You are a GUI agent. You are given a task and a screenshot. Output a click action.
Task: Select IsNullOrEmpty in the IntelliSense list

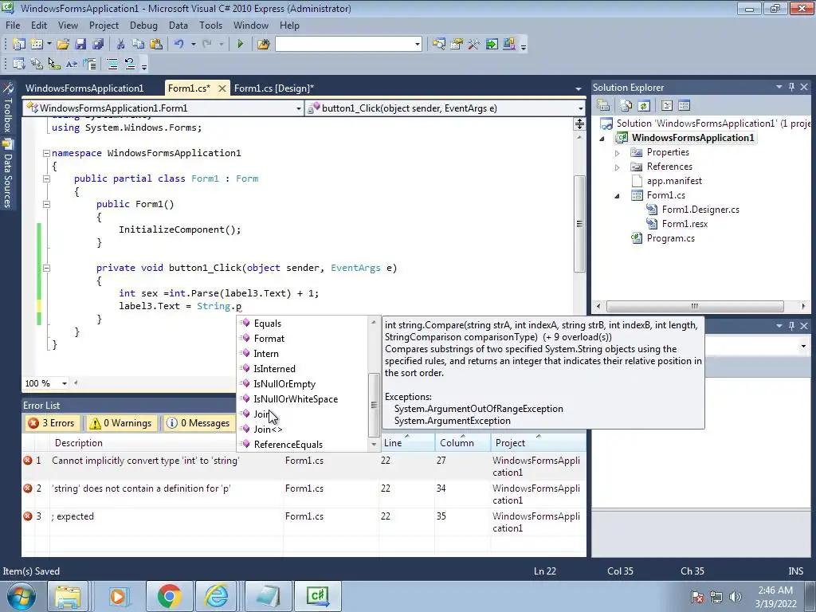[284, 384]
